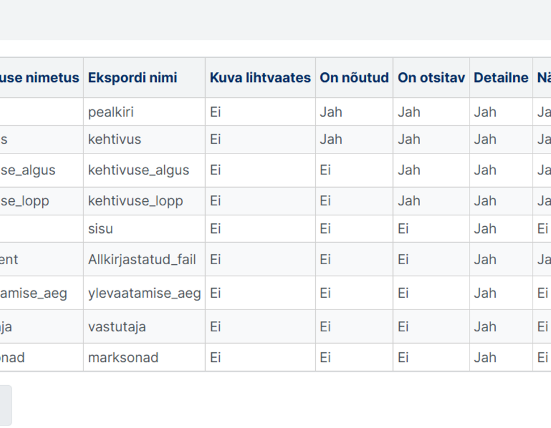
Task: Select the "ylevaatamise_aeg" export name cell
Action: point(144,293)
